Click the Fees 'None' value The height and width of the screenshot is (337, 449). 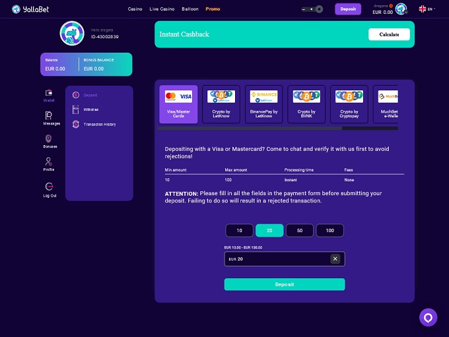[349, 180]
